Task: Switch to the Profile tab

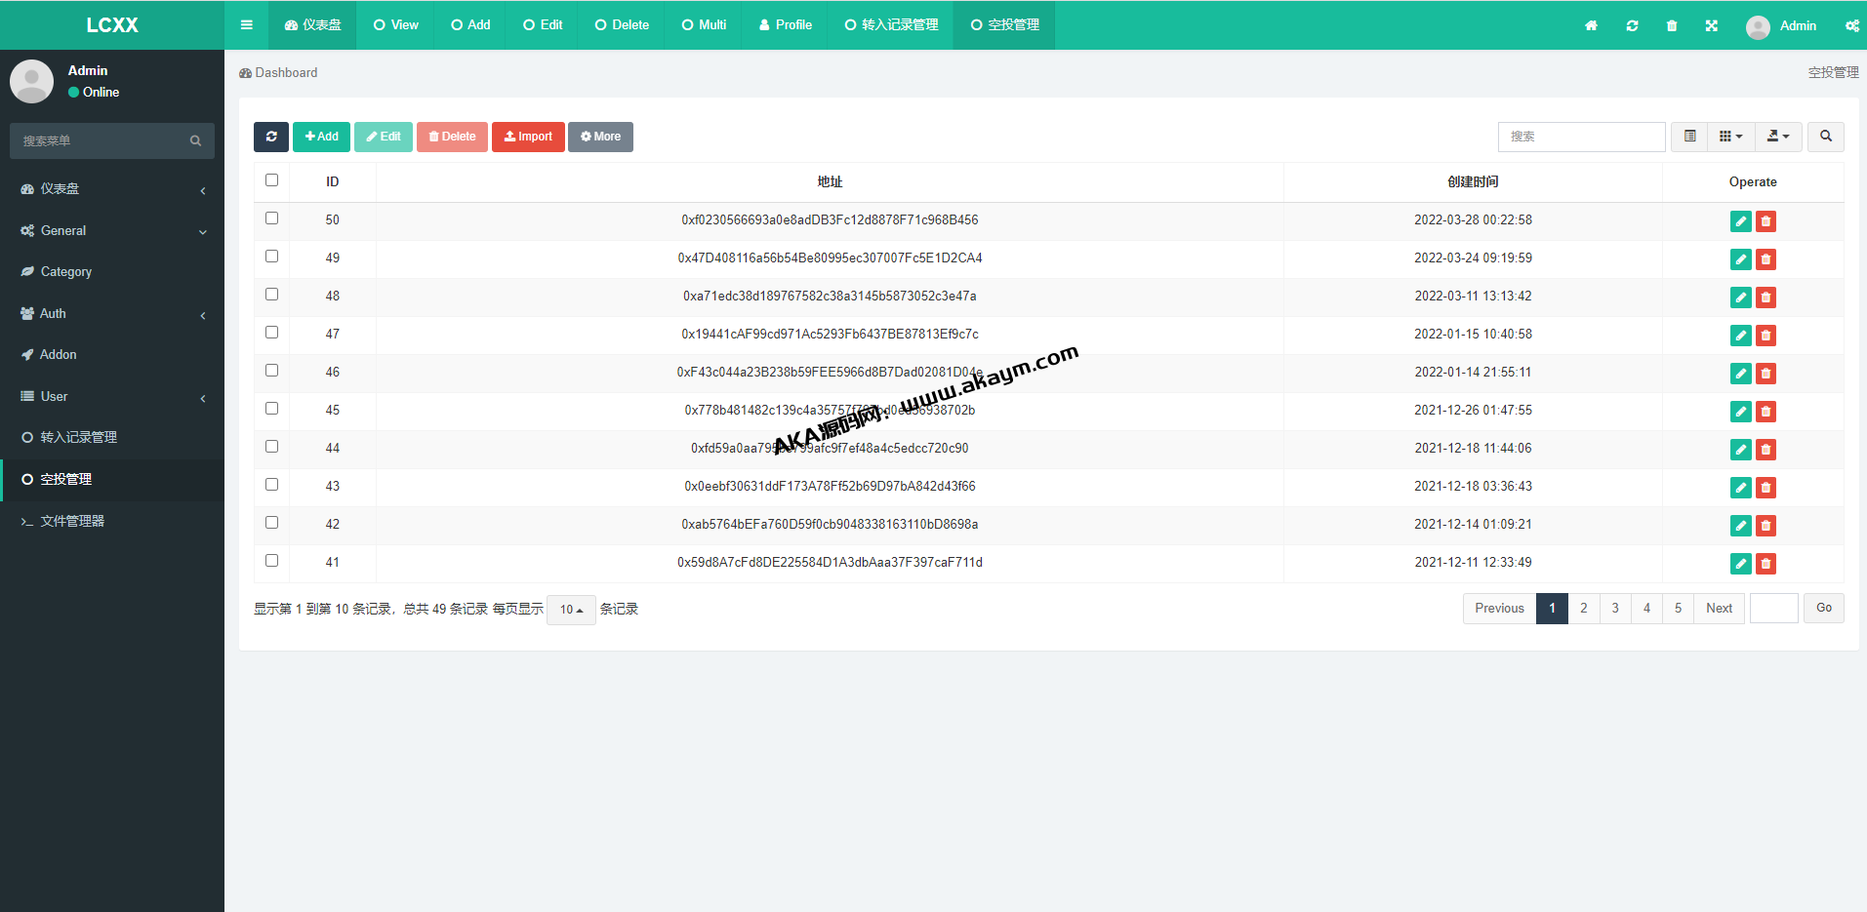Action: [785, 25]
